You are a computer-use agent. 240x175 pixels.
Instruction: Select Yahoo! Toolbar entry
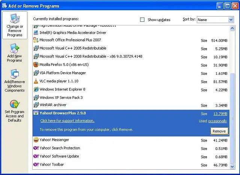[x=131, y=165]
